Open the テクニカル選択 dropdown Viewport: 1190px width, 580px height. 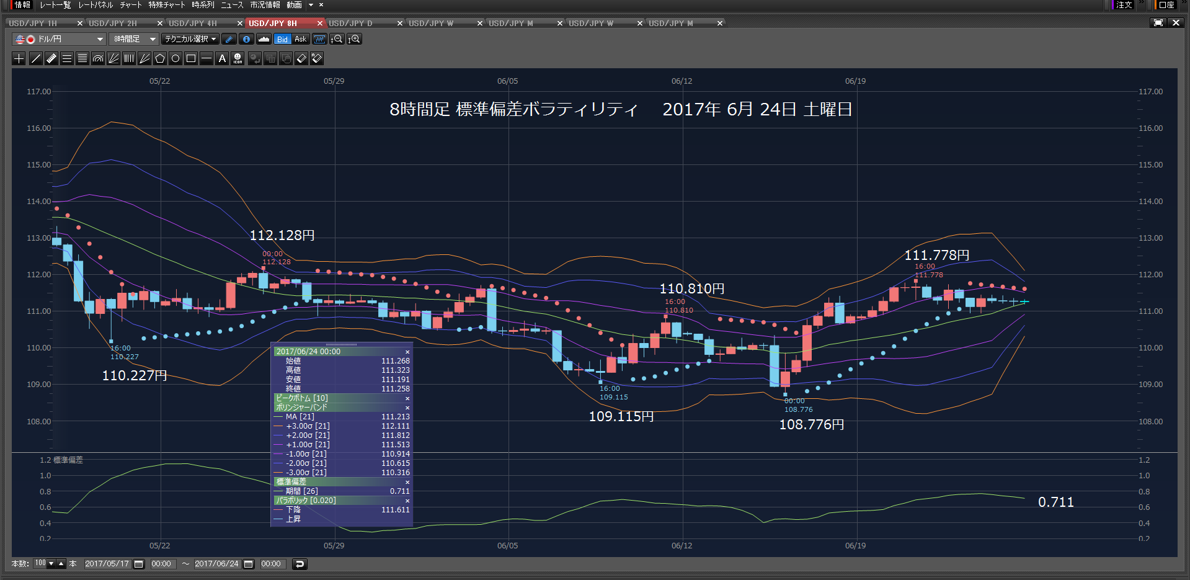190,39
